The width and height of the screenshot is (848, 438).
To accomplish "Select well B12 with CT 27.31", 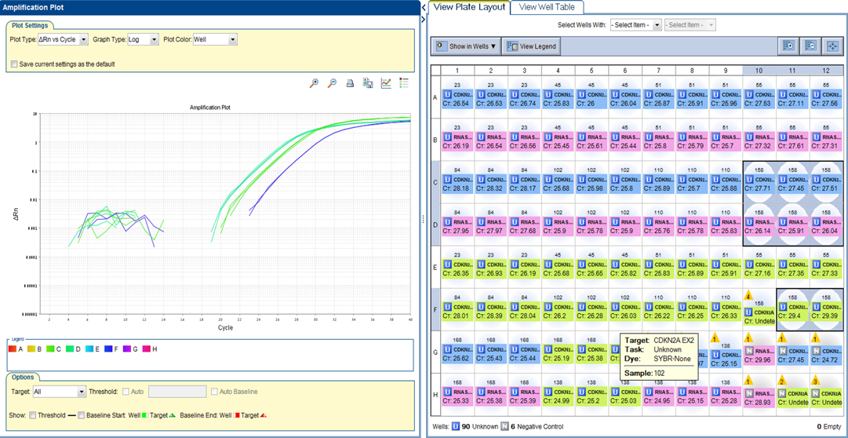I will click(x=826, y=140).
